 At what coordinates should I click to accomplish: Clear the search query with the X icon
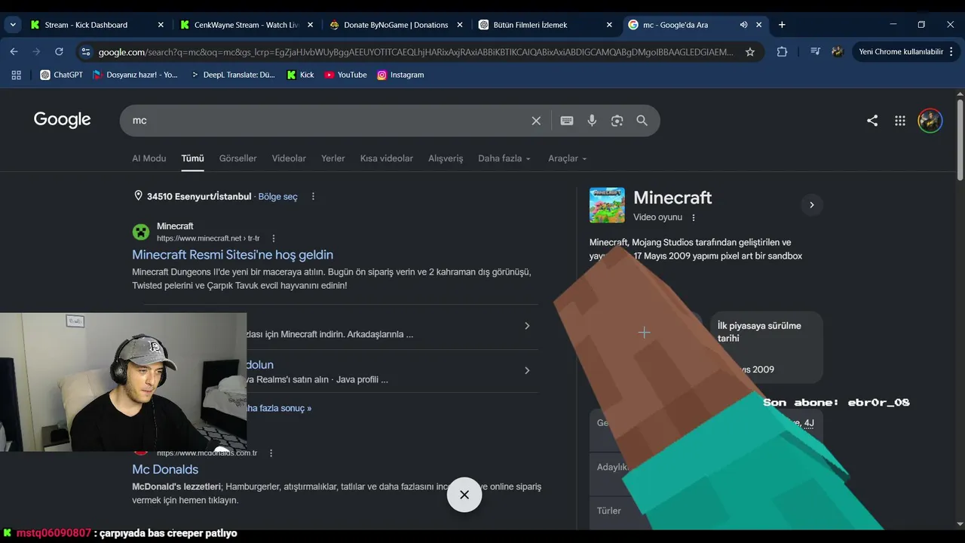click(x=536, y=121)
